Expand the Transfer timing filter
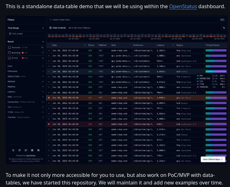Screen dimensions: 230x187 (26, 117)
